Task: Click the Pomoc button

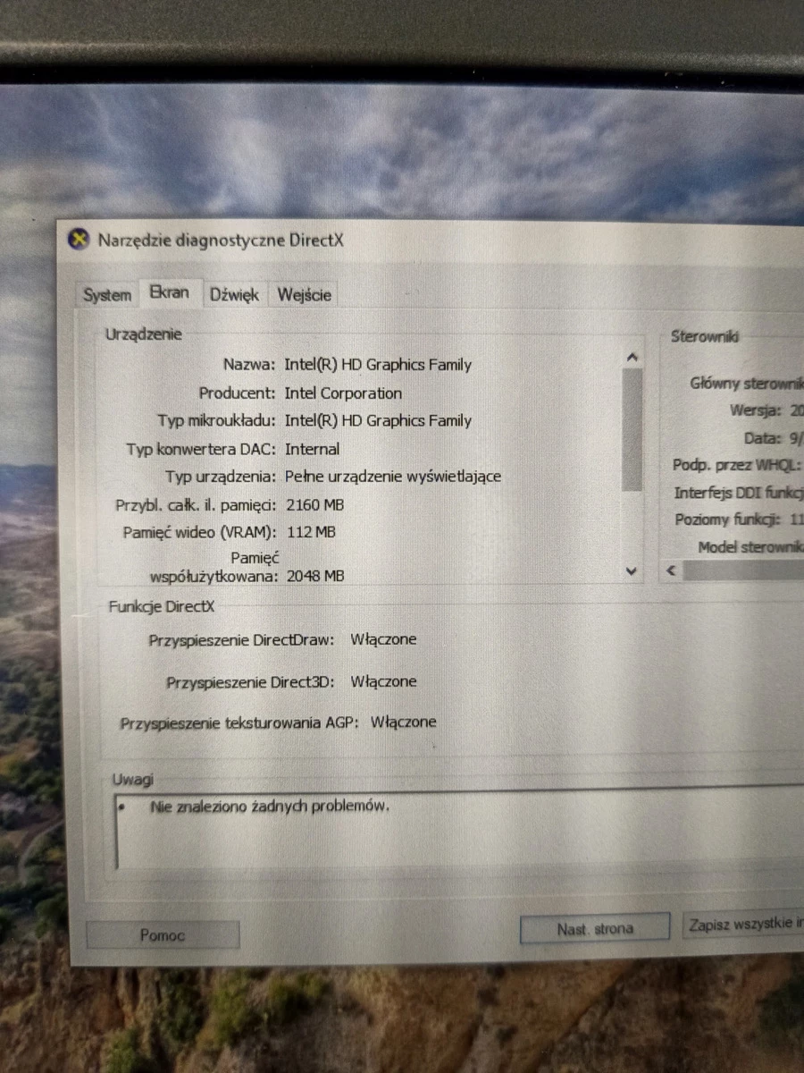Action: click(x=163, y=935)
